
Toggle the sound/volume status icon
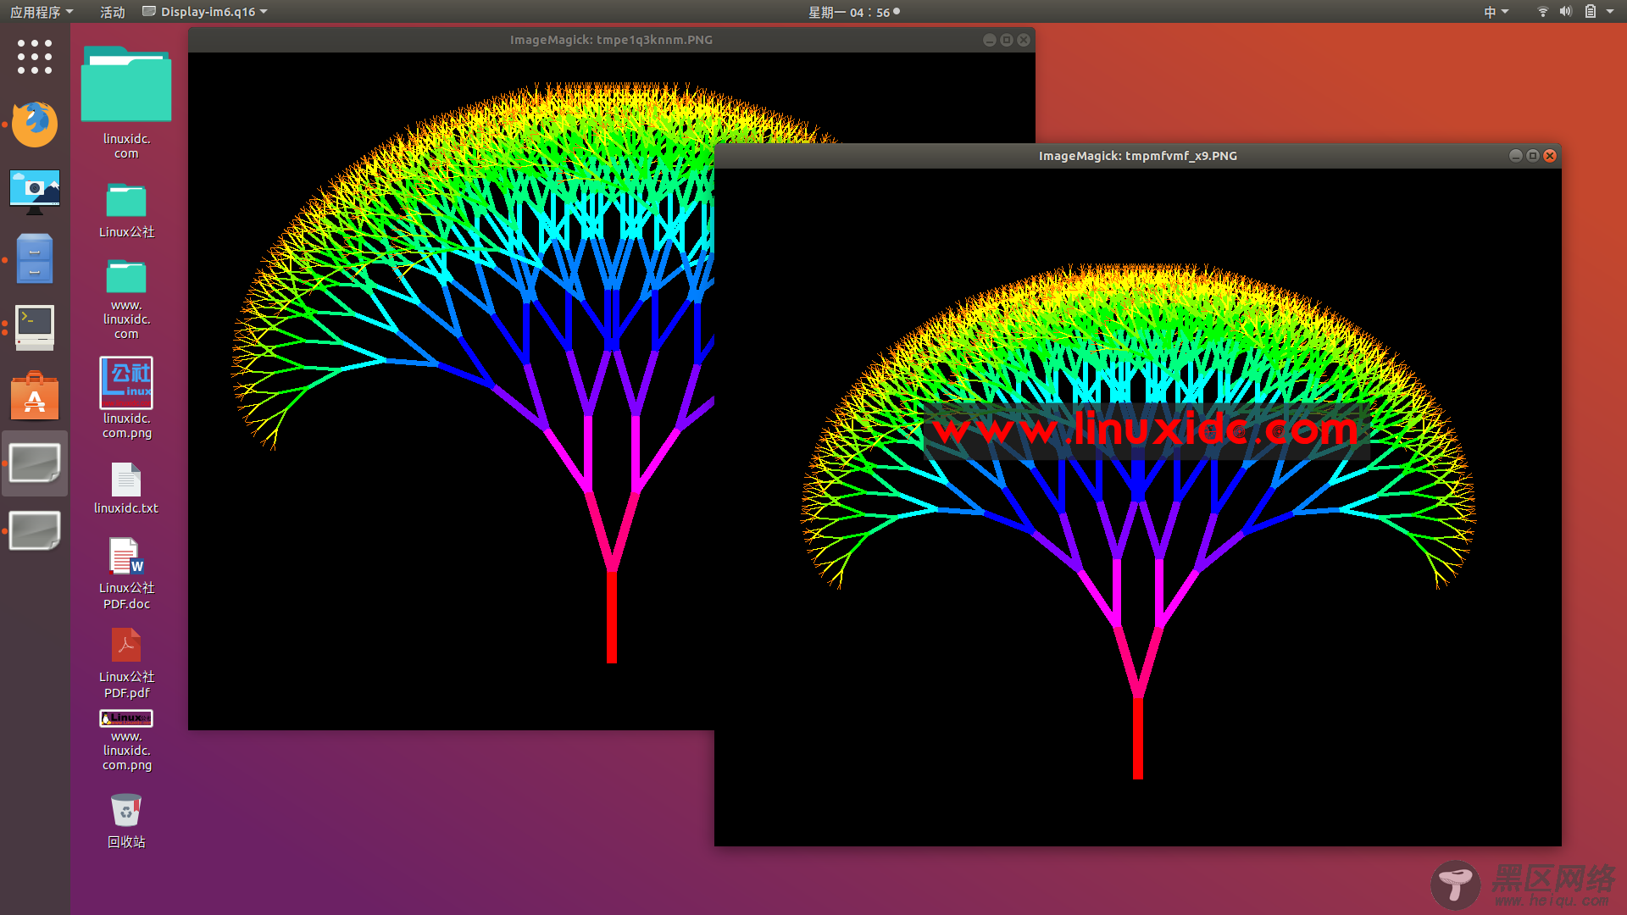[1564, 11]
